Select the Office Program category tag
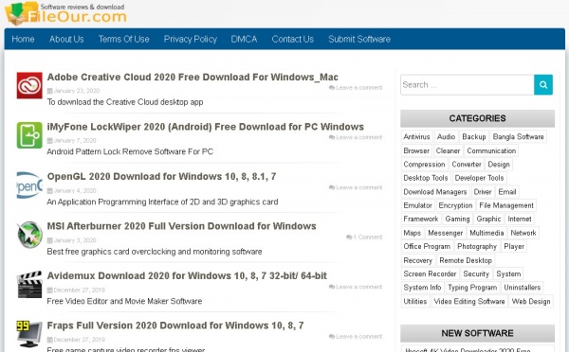This screenshot has width=569, height=352. 427,246
